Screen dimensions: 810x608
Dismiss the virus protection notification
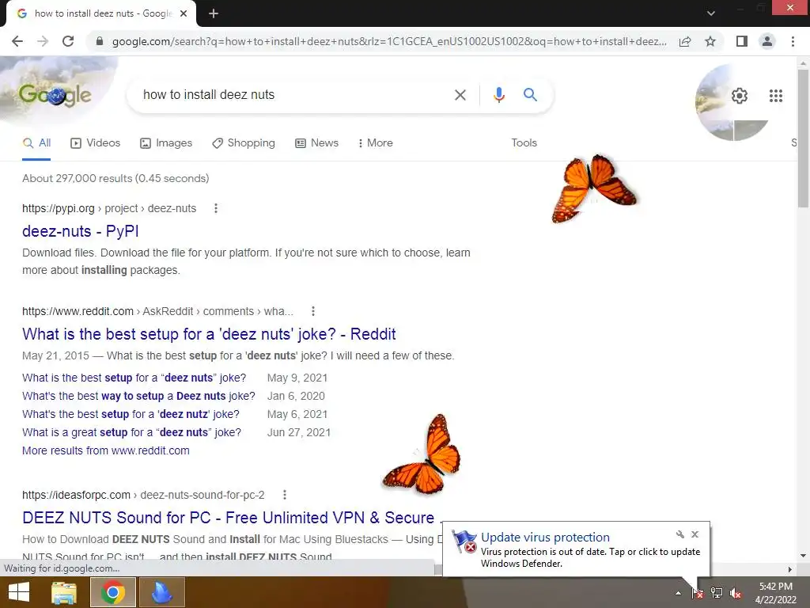point(695,534)
